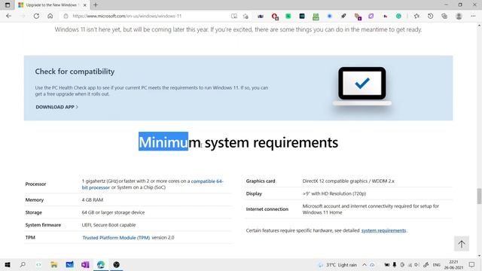Click the '>9" with HD Resolution (720p)' text
Viewport: 482px width, 271px height.
coord(334,193)
